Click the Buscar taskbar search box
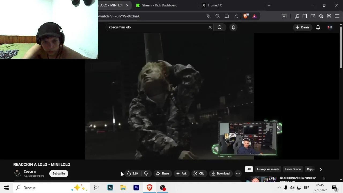 coord(51,188)
